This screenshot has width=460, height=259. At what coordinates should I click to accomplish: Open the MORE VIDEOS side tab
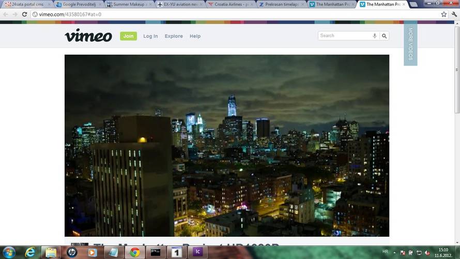pos(410,44)
